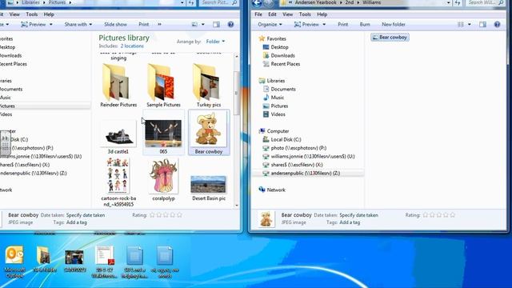
Task: Click Microsoft Outlook desktop icon
Action: 15,262
